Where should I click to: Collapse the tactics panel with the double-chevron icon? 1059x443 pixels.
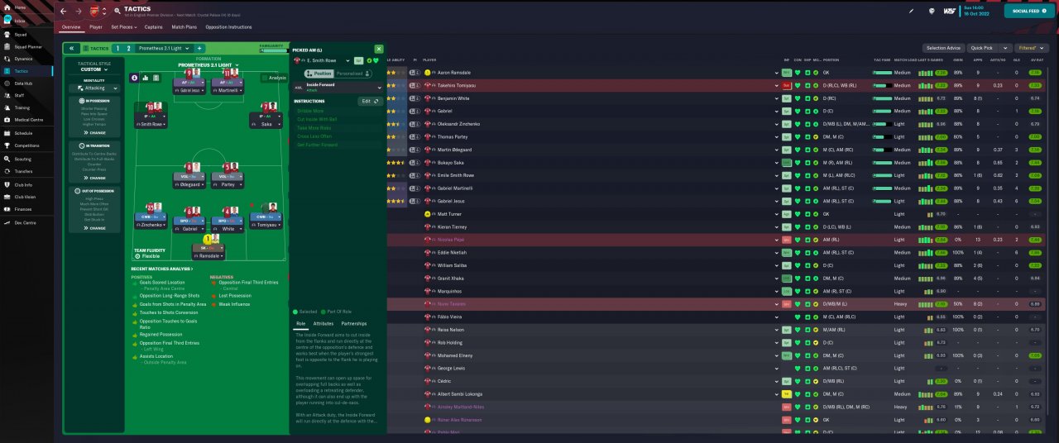point(72,49)
